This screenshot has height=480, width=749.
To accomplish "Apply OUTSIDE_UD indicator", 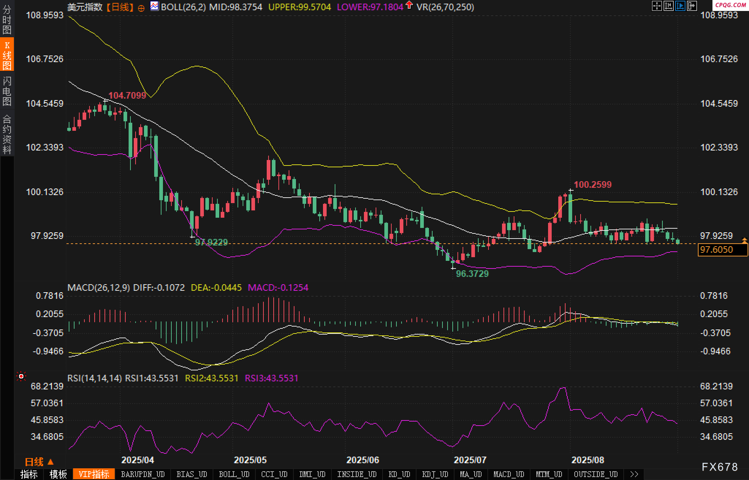I will [x=596, y=474].
